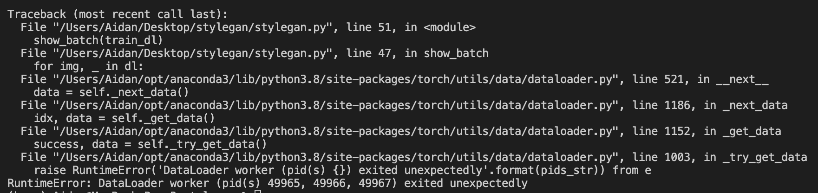Screen dimensions: 818x193
Task: Click the '<module>' text in first frame
Action: pyautogui.click(x=449, y=27)
